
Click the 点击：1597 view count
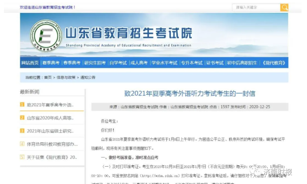click(x=219, y=107)
